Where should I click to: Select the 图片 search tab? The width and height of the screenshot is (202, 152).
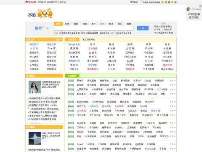[x=93, y=24]
